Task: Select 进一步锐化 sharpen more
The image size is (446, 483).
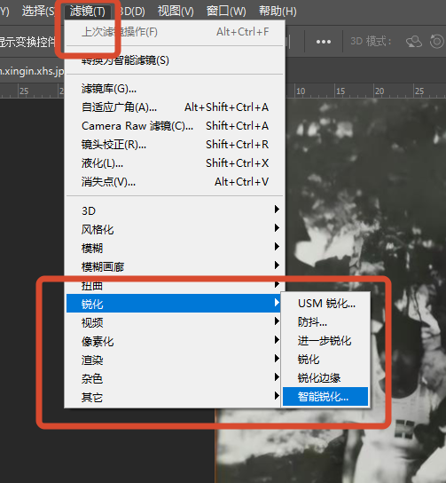Action: tap(325, 341)
